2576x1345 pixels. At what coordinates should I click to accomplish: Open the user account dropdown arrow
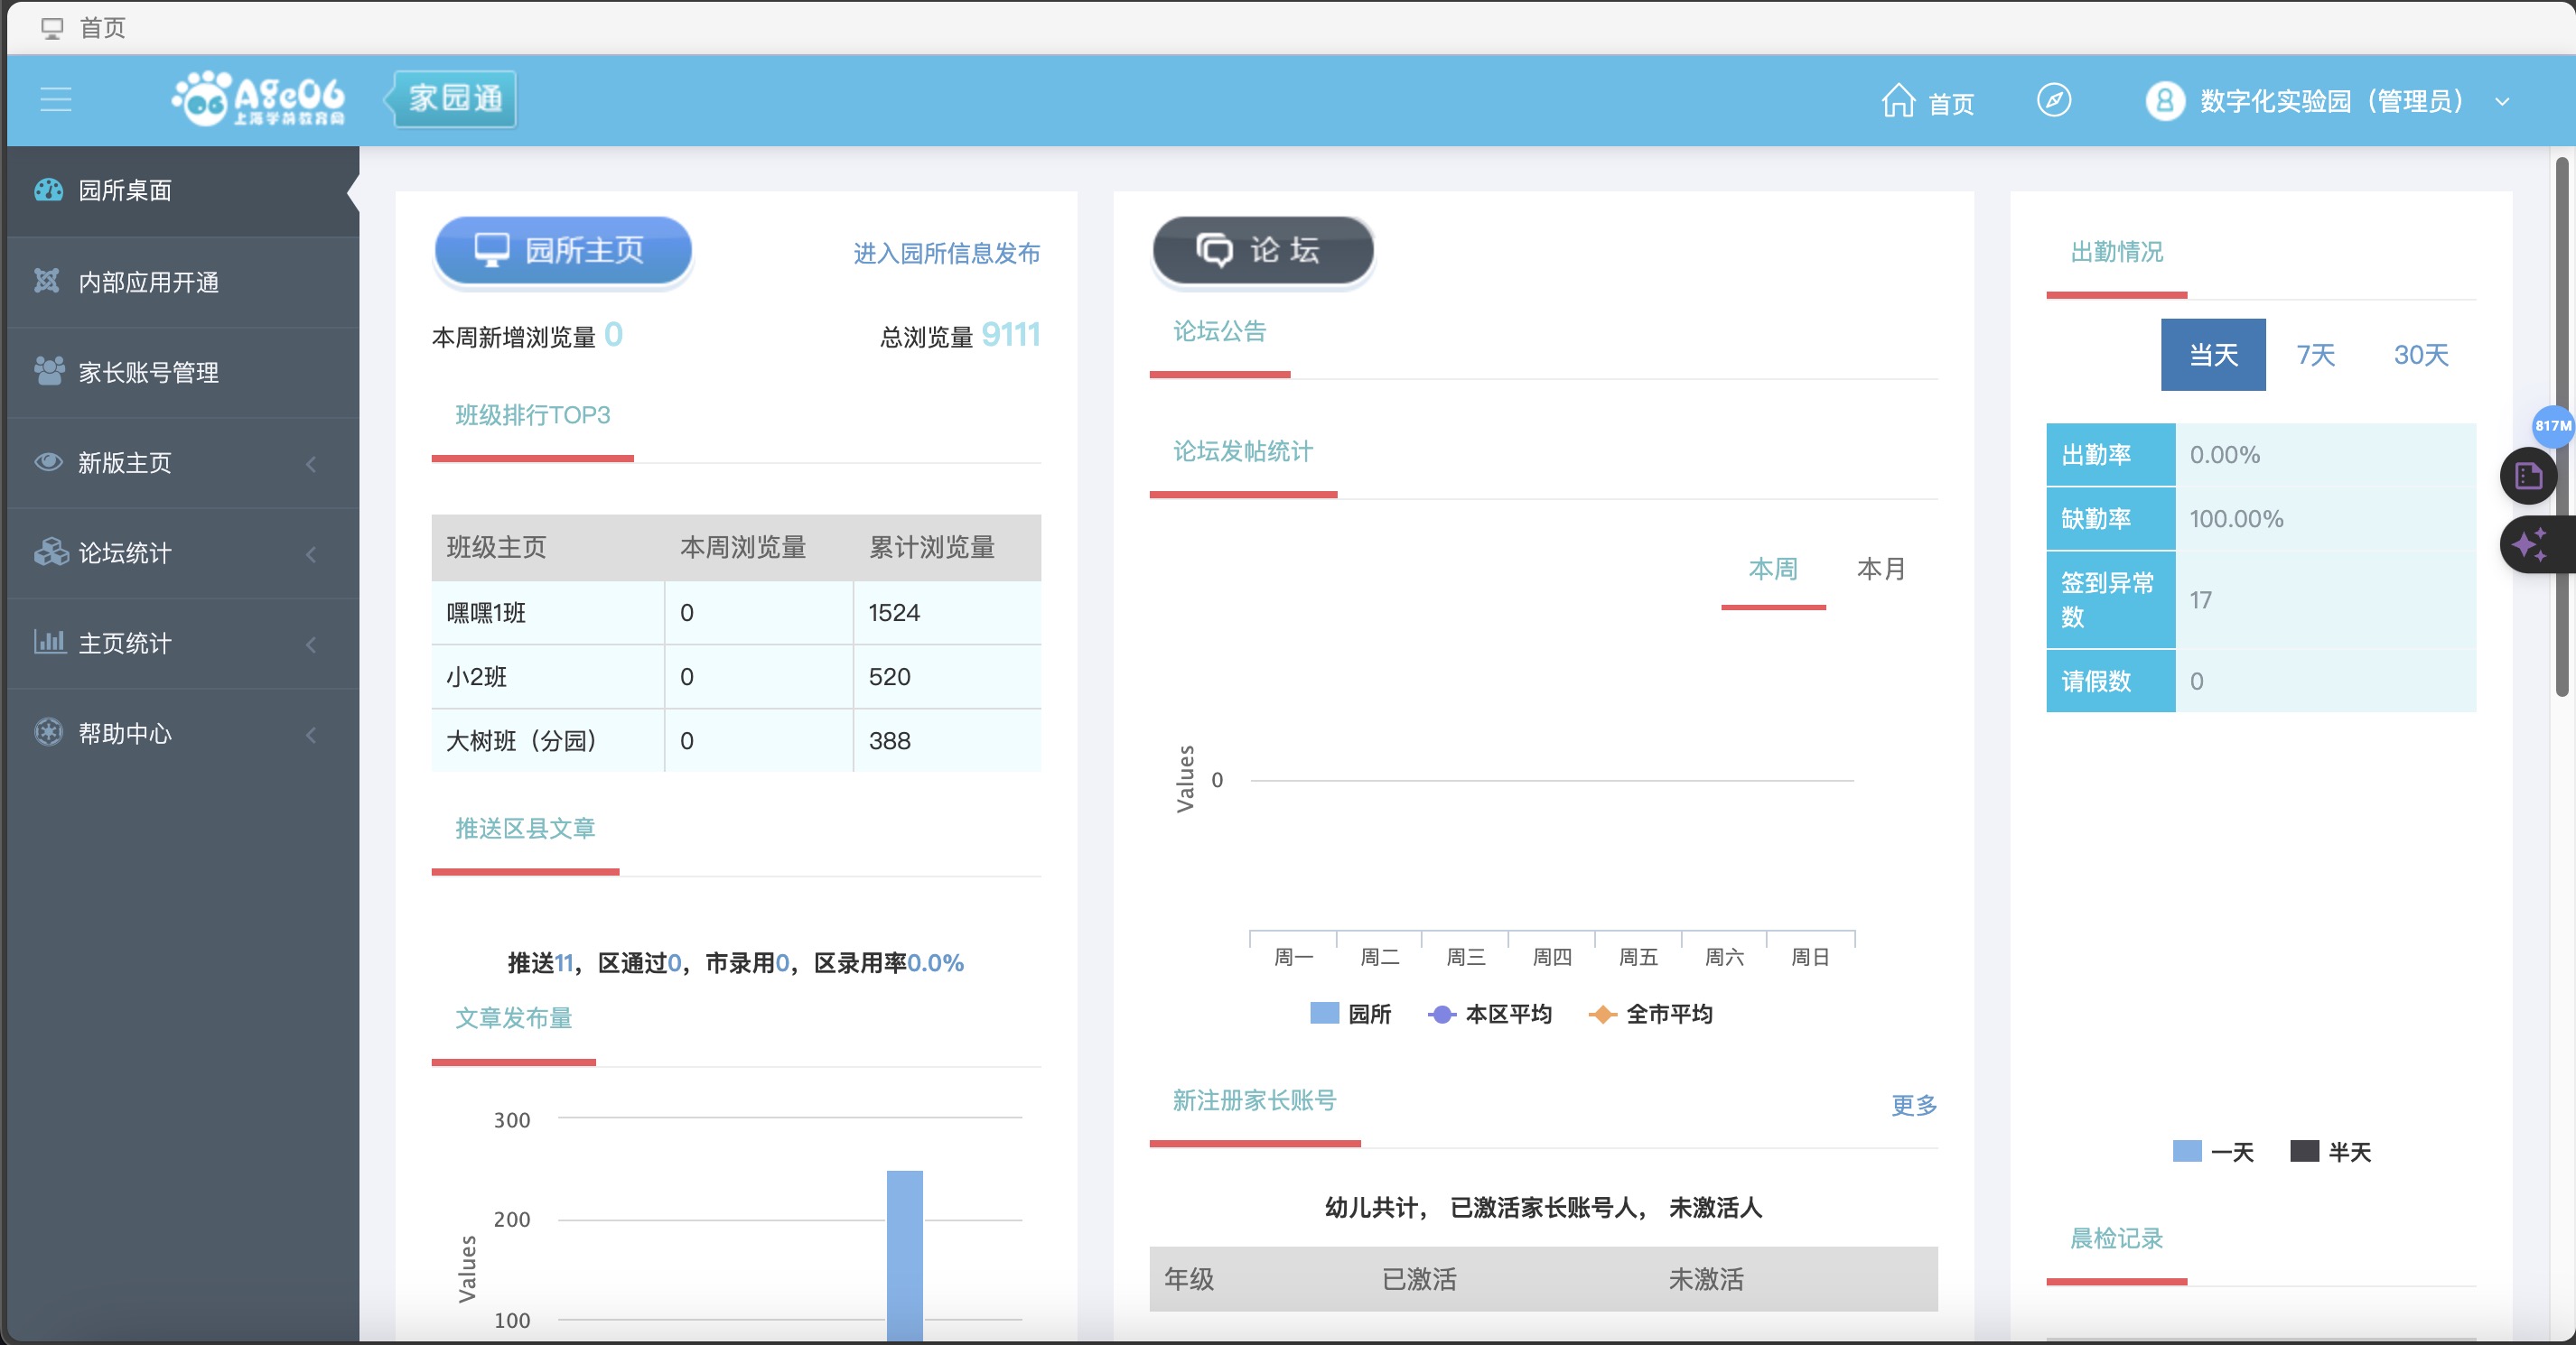coord(2503,102)
